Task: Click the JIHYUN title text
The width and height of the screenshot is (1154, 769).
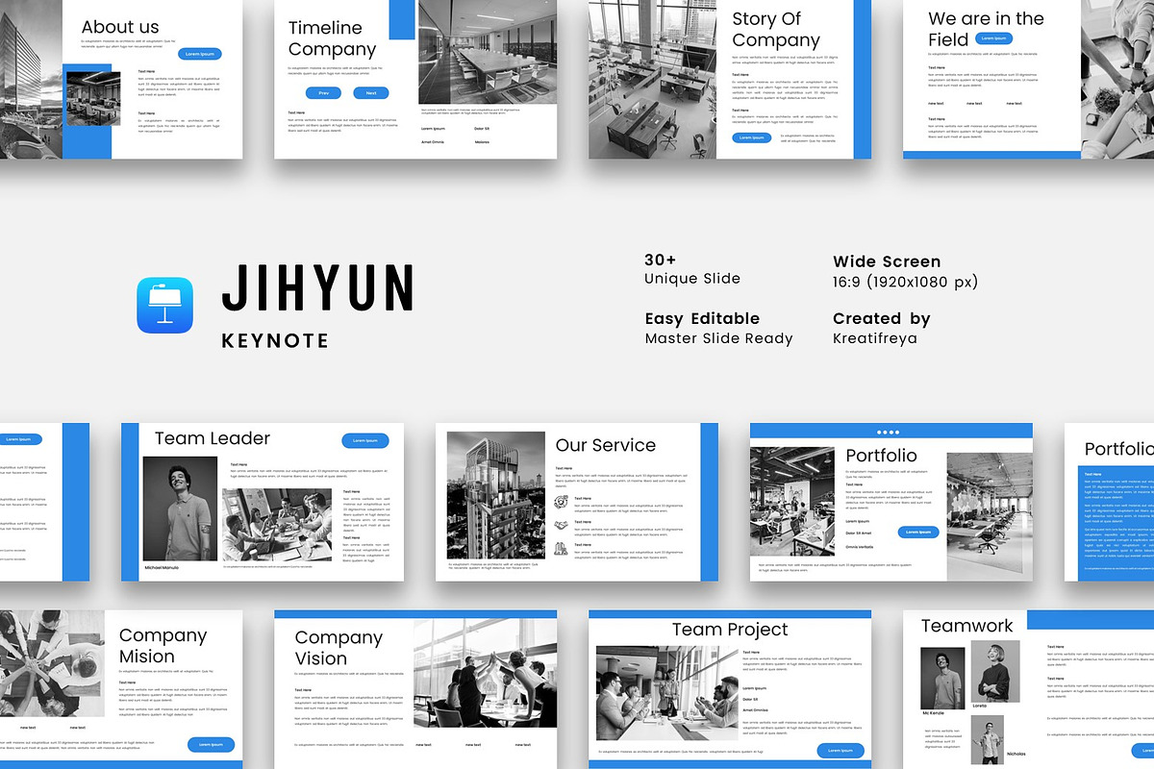Action: tap(317, 288)
